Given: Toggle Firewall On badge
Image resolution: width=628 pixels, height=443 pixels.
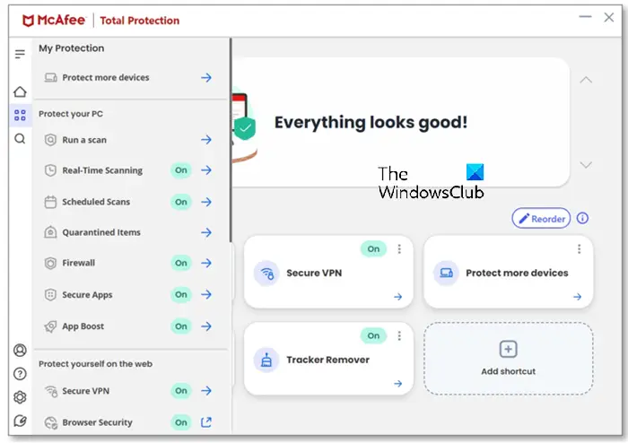Looking at the screenshot, I should [x=181, y=263].
